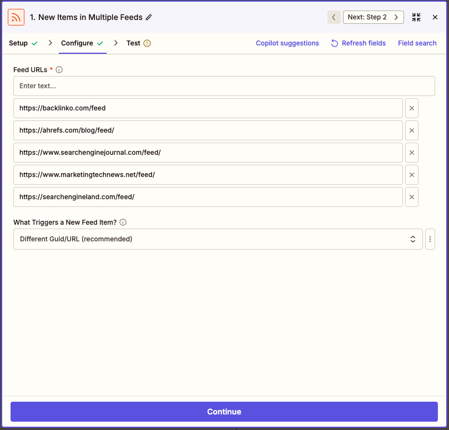Open three-dot options menu beside trigger dropdown

tap(430, 239)
